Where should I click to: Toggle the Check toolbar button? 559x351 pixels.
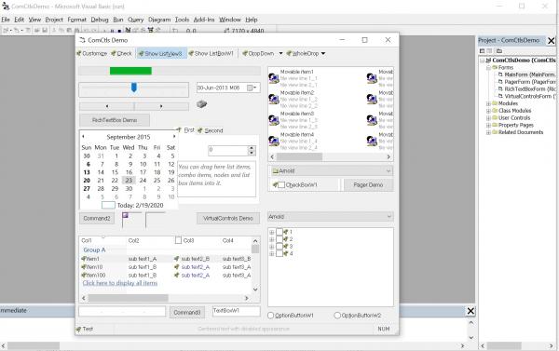[x=121, y=53]
